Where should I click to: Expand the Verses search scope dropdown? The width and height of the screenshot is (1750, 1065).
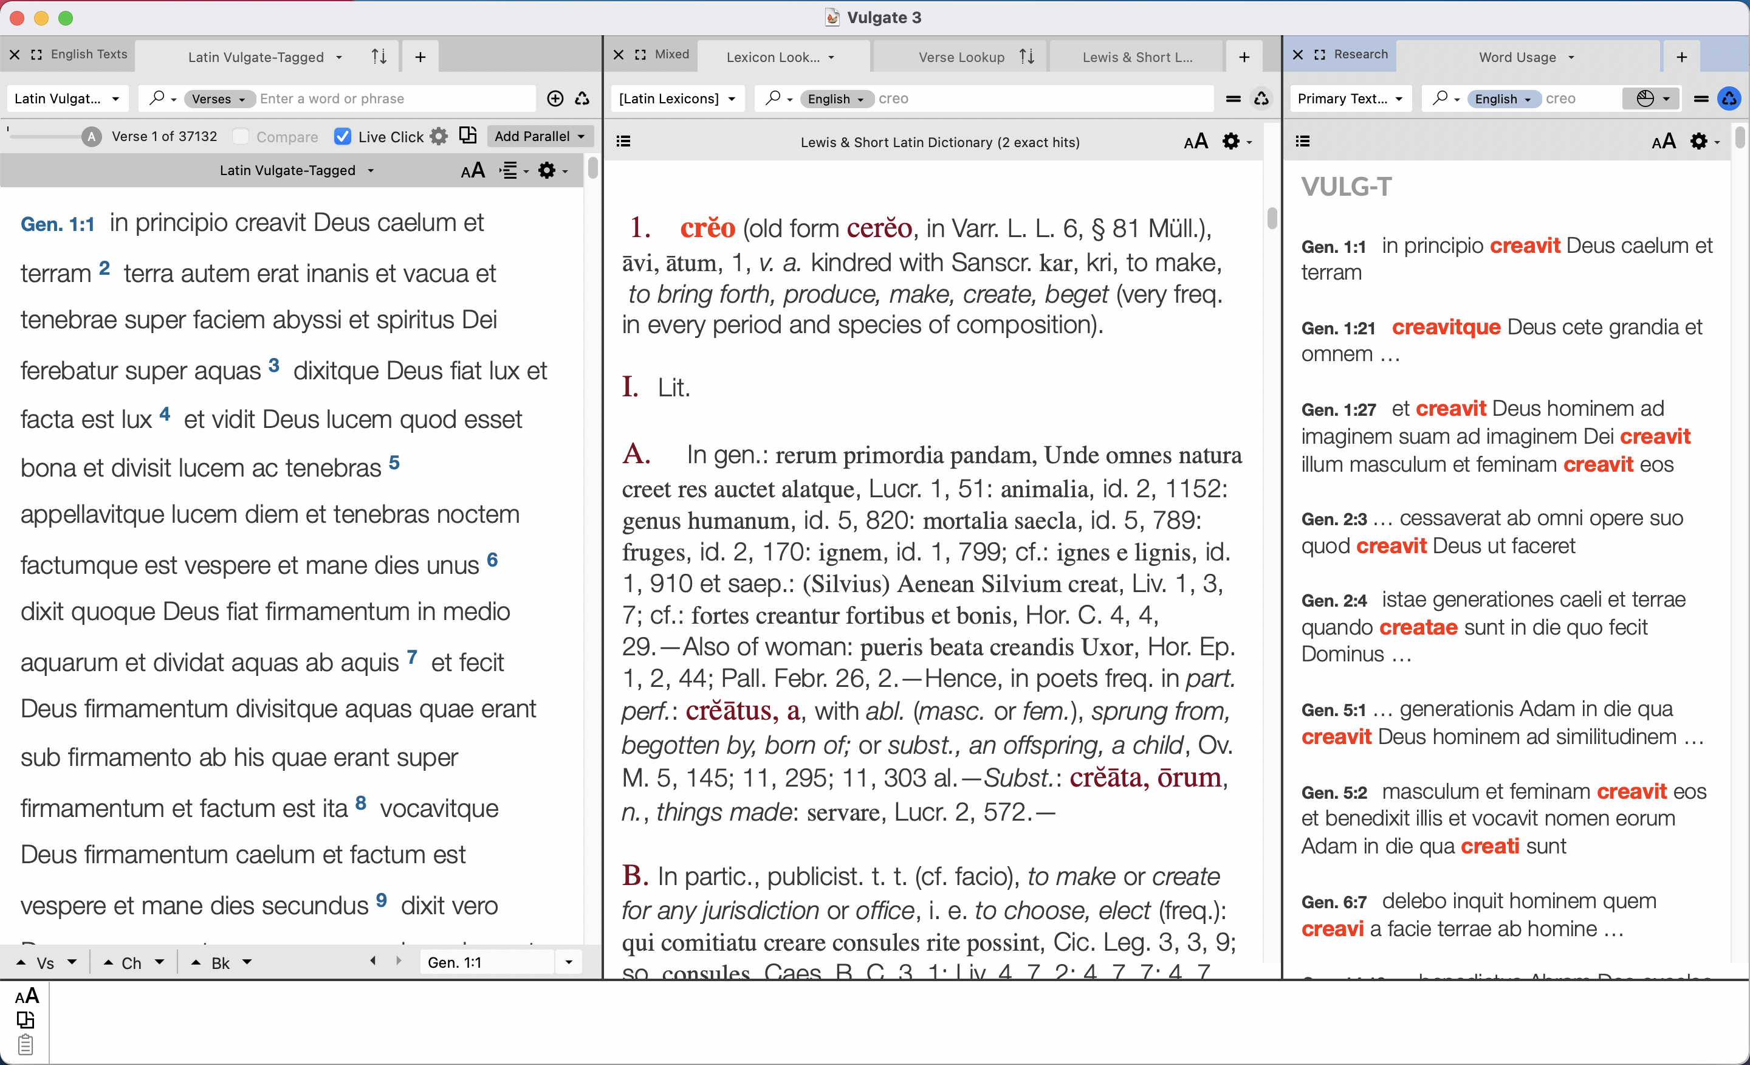[x=218, y=98]
